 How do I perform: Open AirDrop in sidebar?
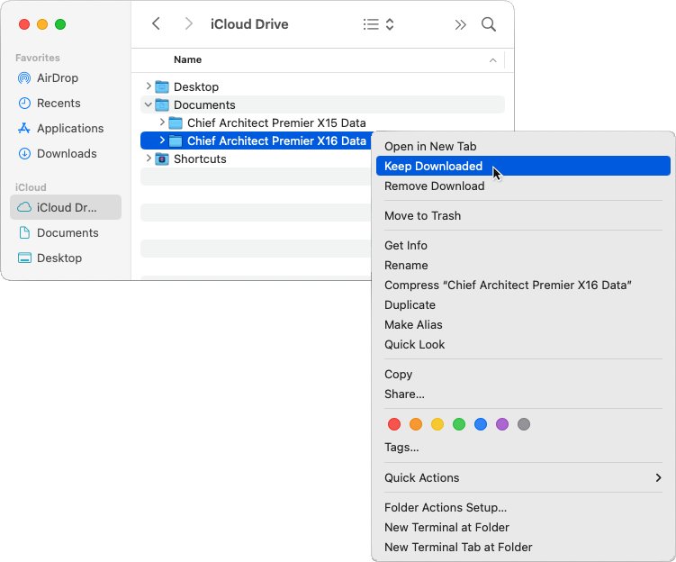49,78
